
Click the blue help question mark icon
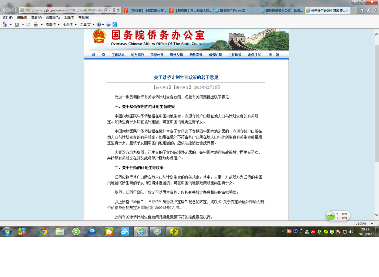click(x=99, y=24)
